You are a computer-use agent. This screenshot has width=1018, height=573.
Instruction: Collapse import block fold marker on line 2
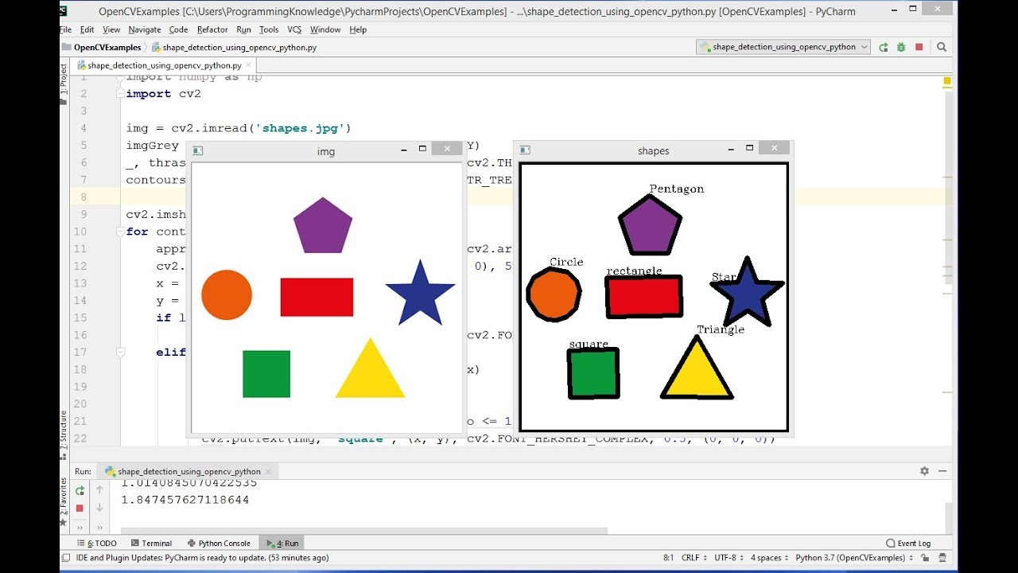tap(120, 93)
